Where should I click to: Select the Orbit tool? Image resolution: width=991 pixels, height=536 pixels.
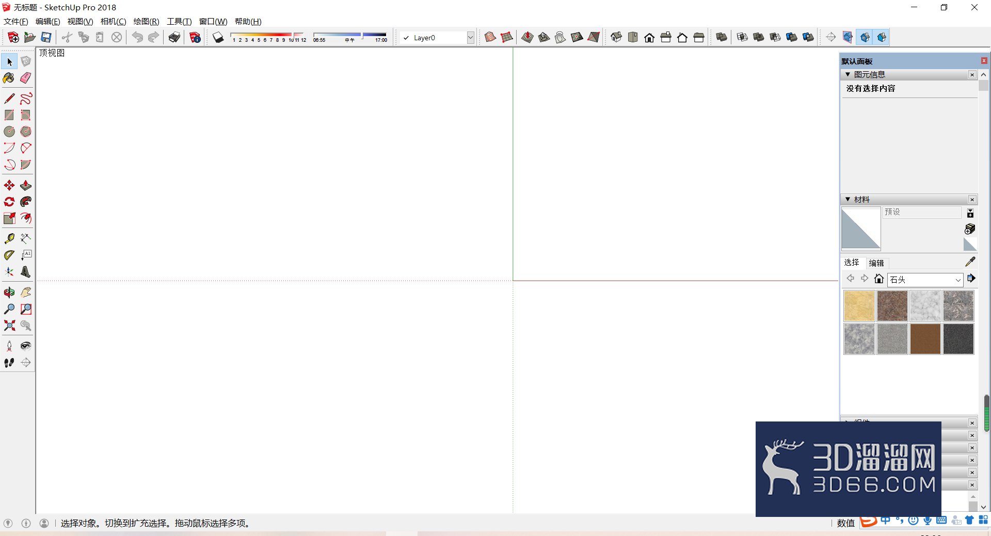pos(9,293)
